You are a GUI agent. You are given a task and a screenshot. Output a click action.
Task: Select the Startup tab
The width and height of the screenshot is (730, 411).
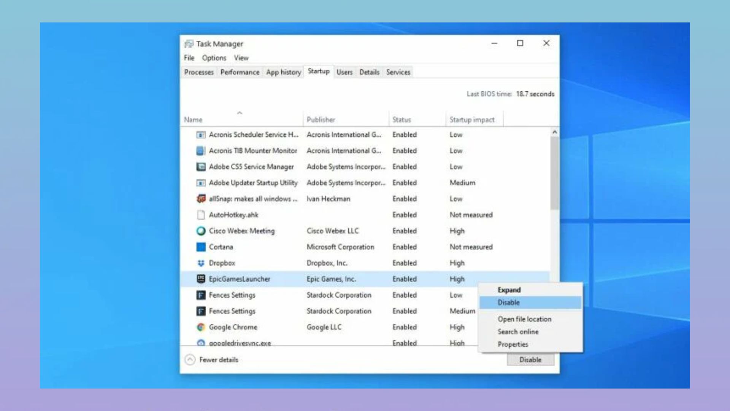pos(319,71)
